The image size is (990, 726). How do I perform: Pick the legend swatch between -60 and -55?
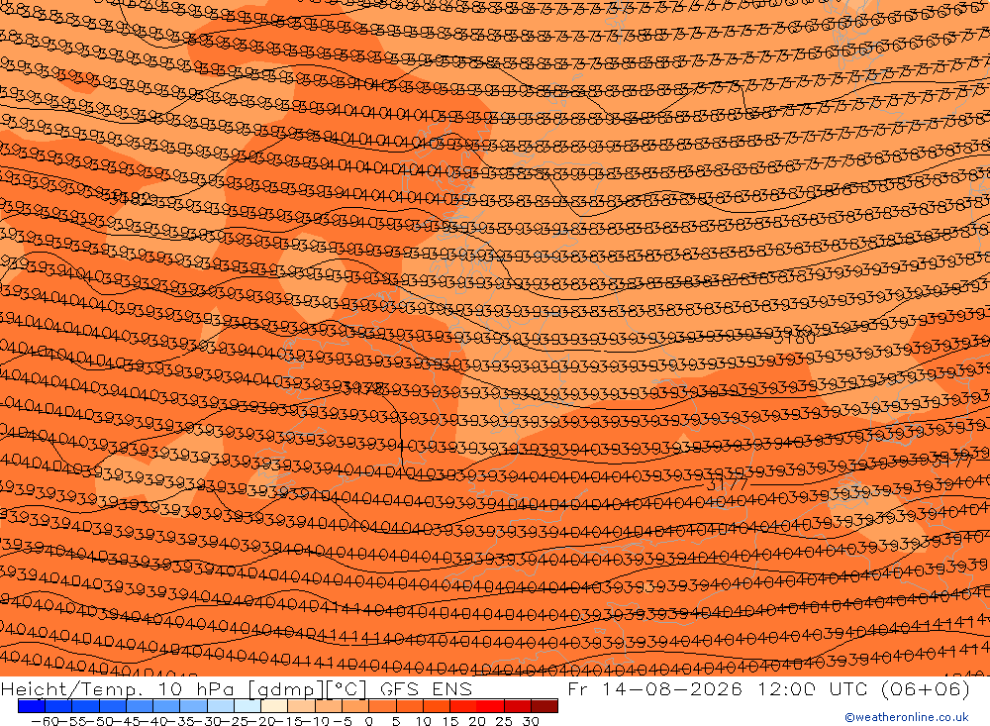[58, 706]
